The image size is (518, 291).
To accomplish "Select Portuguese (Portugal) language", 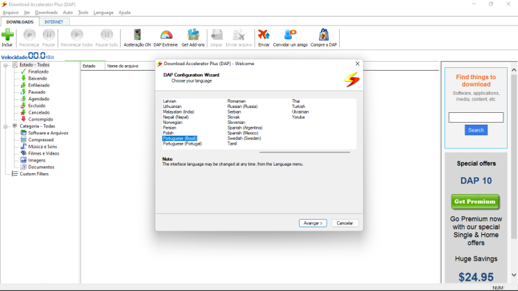I will pos(182,144).
